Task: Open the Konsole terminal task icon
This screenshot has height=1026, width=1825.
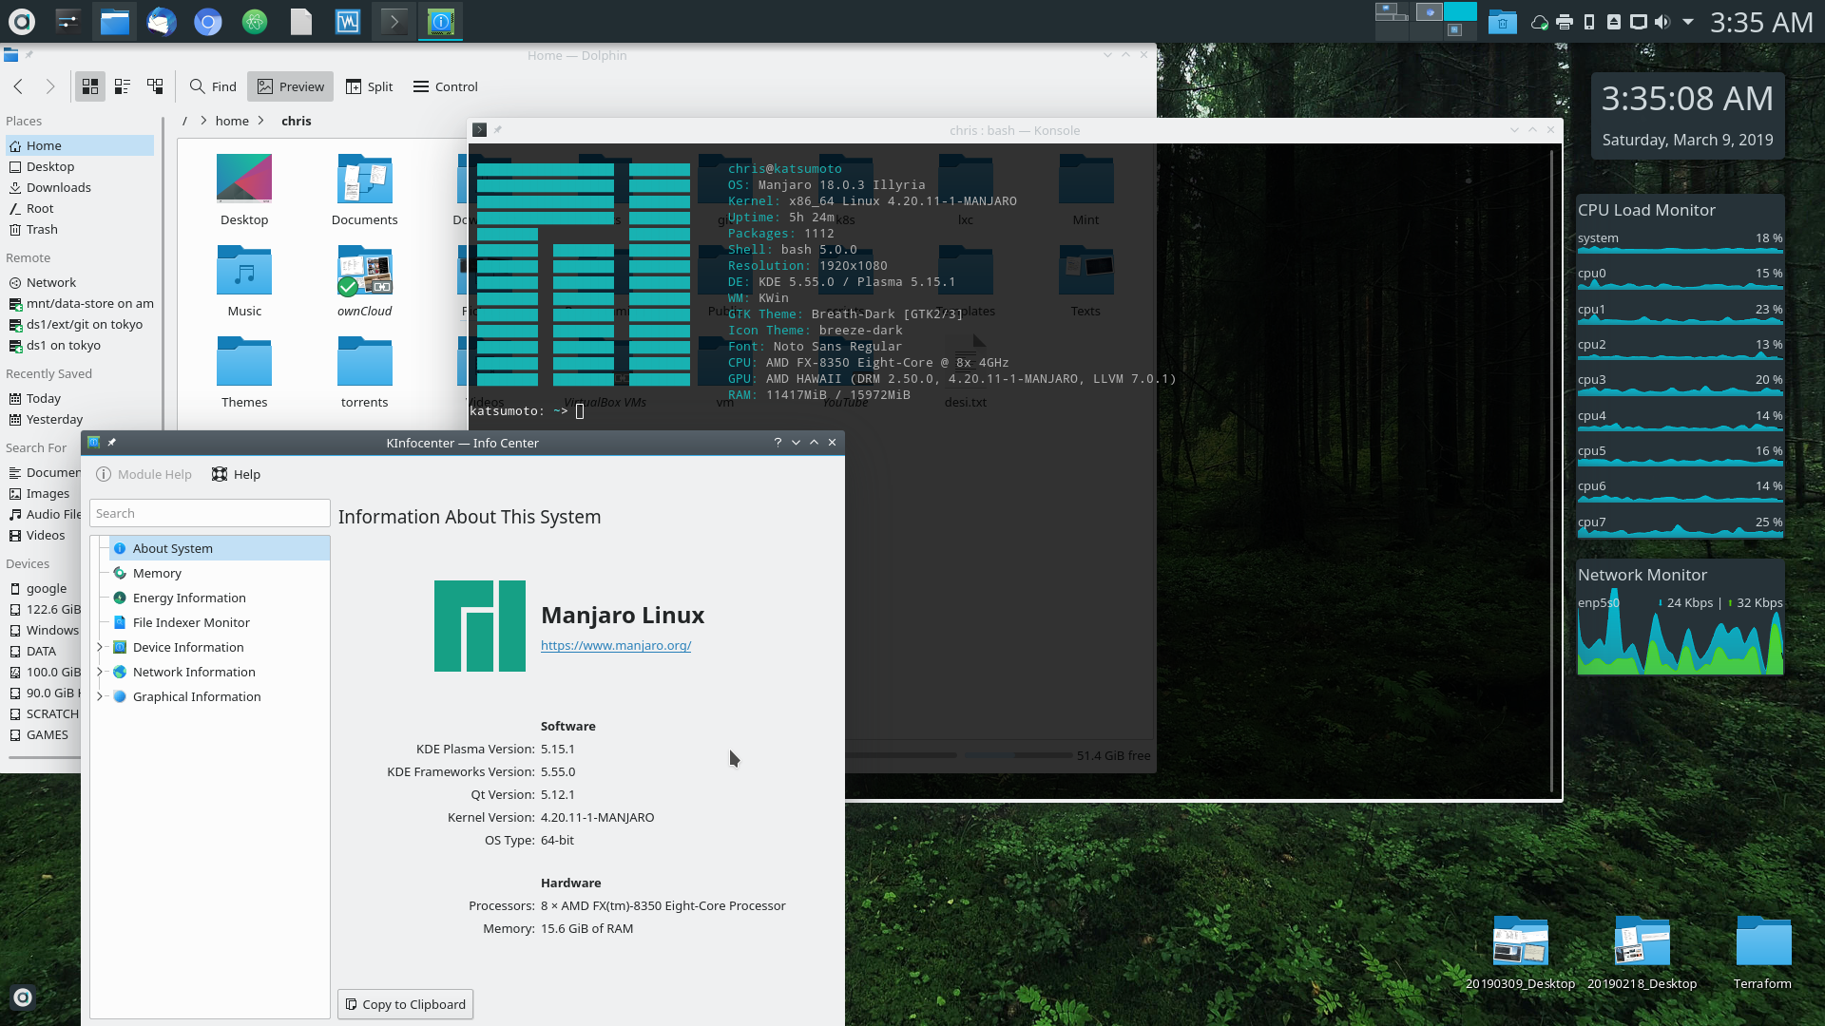Action: (394, 21)
